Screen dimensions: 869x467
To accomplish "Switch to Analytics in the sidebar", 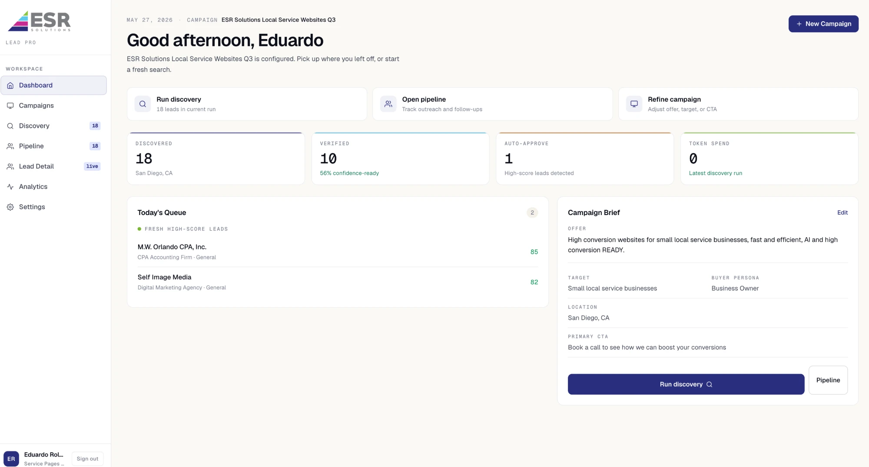I will click(x=53, y=187).
